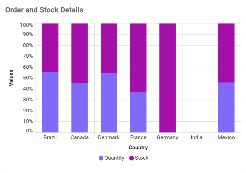Click Mexico's Stock bar segment
Screen dimensions: 246x173
[x=226, y=53]
